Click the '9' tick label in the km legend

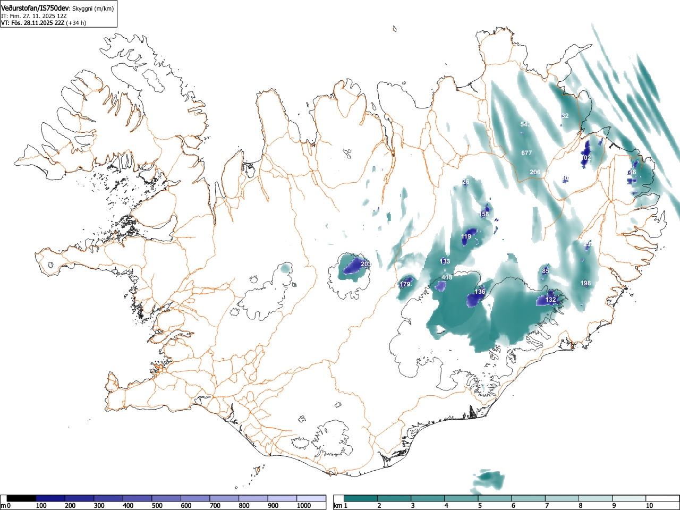tap(614, 506)
